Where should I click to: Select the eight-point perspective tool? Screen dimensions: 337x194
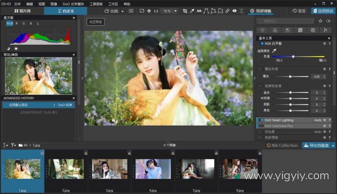click(220, 11)
